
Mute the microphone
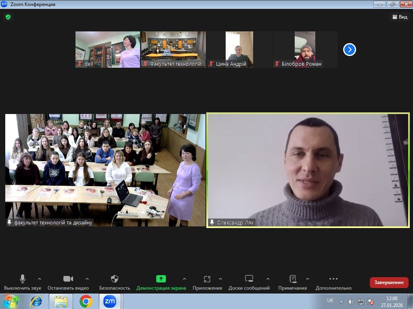click(23, 279)
